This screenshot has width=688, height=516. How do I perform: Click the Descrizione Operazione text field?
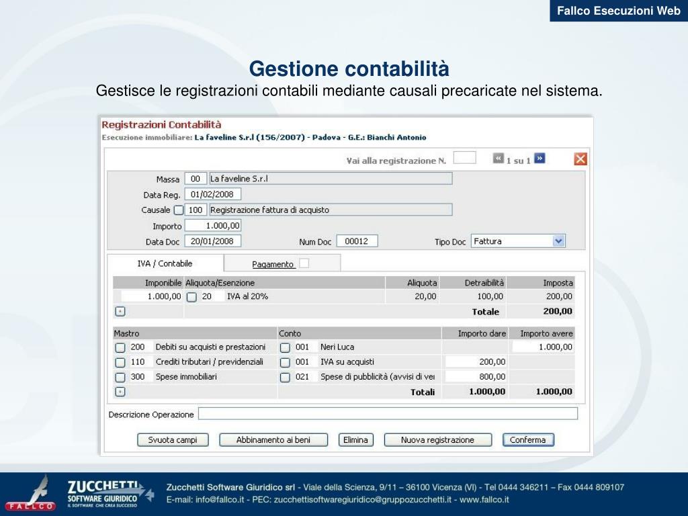click(388, 413)
